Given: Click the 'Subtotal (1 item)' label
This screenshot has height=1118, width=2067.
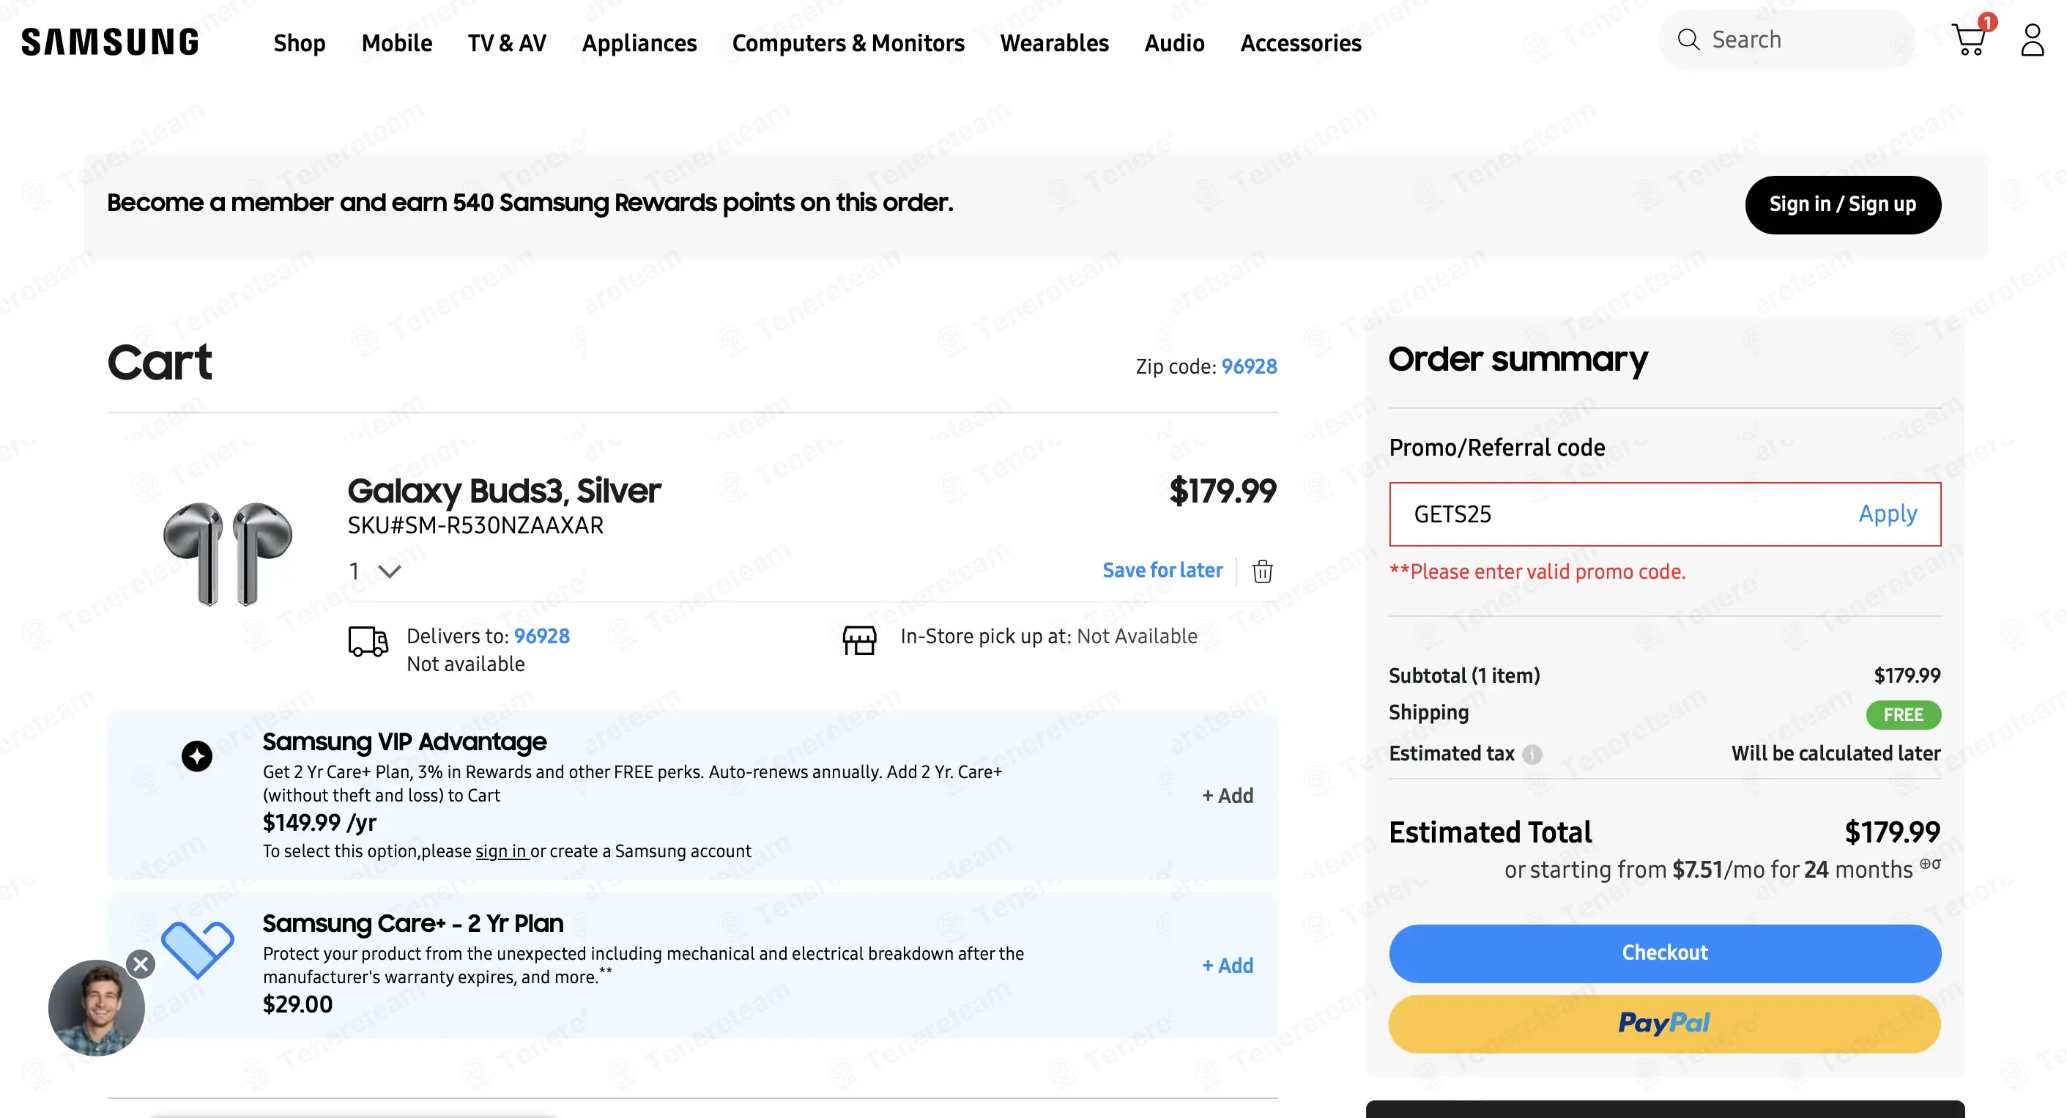Looking at the screenshot, I should point(1464,675).
